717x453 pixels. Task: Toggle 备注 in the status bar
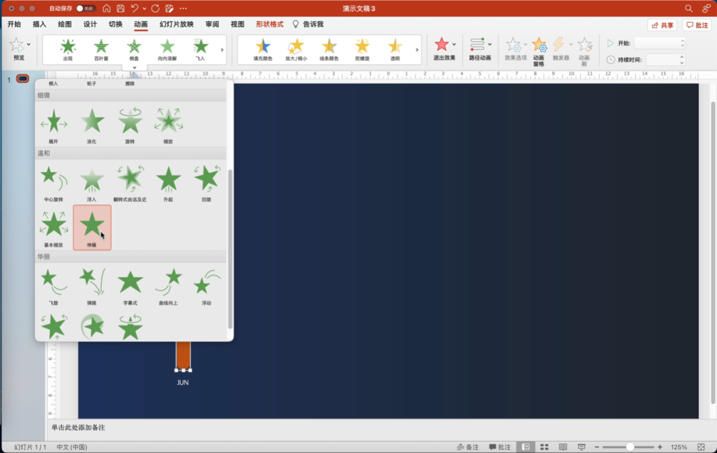click(x=468, y=447)
